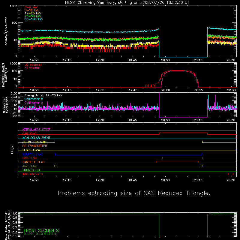
Task: Click the raised GAP_FLAG step near 20:00
Action: coord(183,133)
